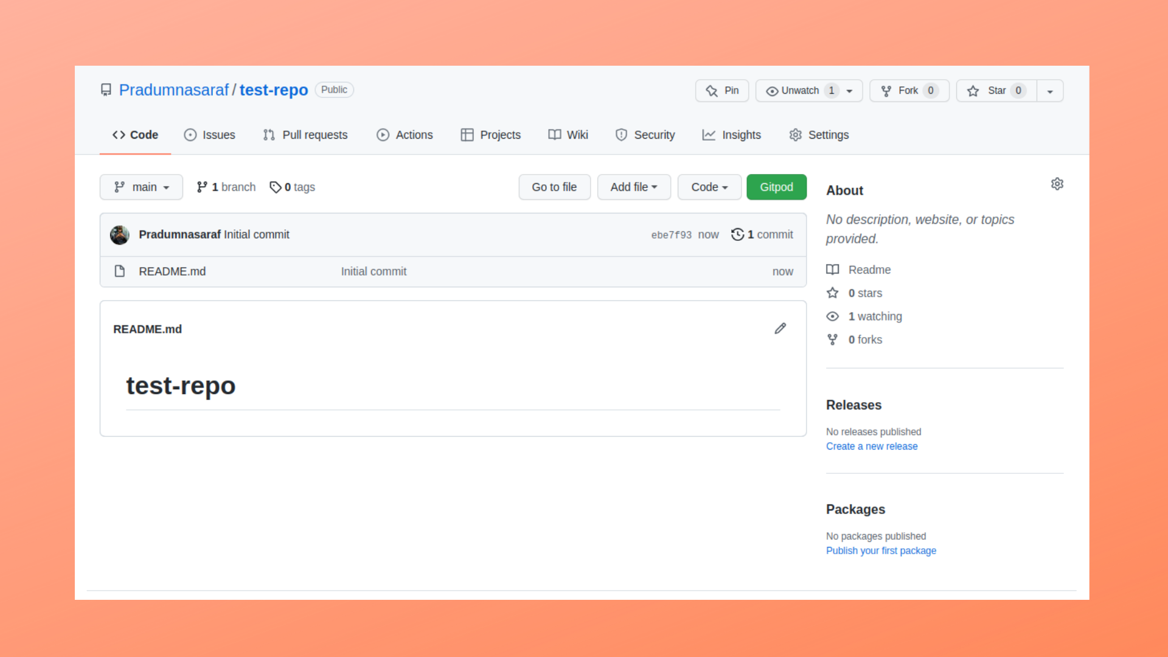Fork the test-repo repository
The width and height of the screenshot is (1168, 657).
(909, 91)
